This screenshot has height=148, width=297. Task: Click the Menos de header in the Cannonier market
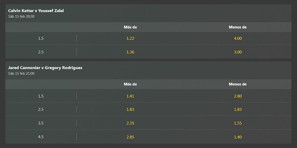[238, 84]
